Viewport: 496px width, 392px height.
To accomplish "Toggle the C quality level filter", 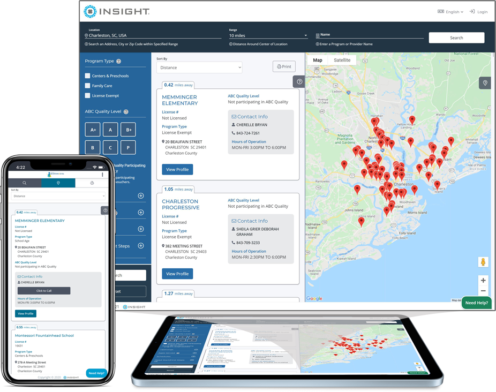I will tap(110, 147).
